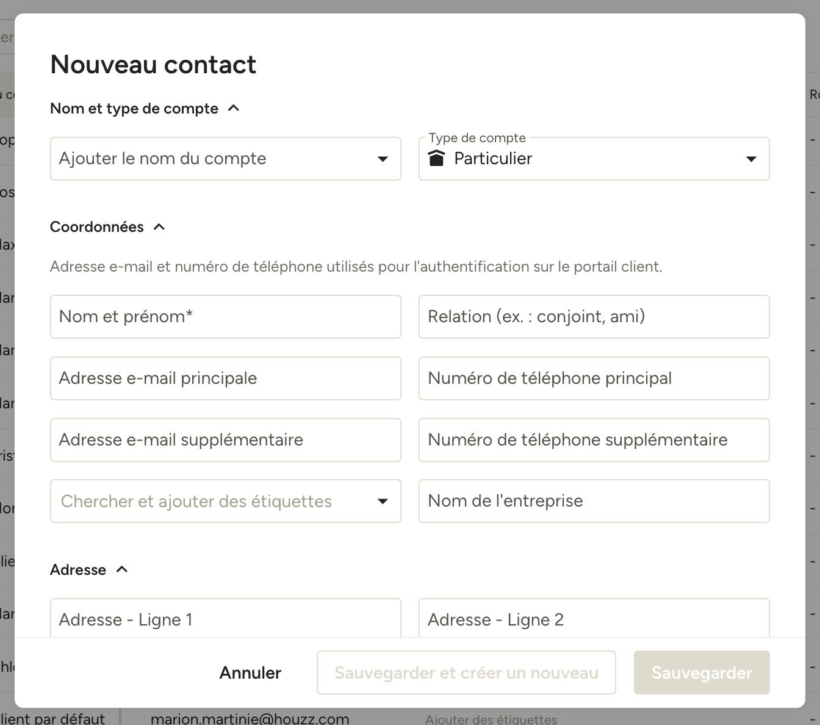Image resolution: width=820 pixels, height=725 pixels.
Task: Click the Particulier house icon
Action: [436, 158]
